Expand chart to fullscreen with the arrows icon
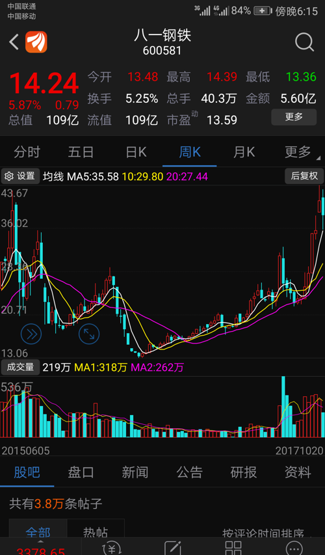 [89, 334]
